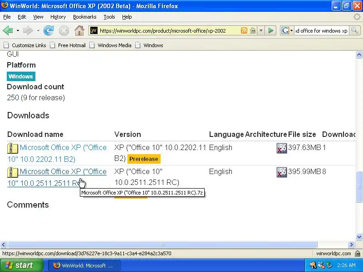Click the padlock icon in the address bar
Viewport: 363px width, 272px height.
click(253, 30)
